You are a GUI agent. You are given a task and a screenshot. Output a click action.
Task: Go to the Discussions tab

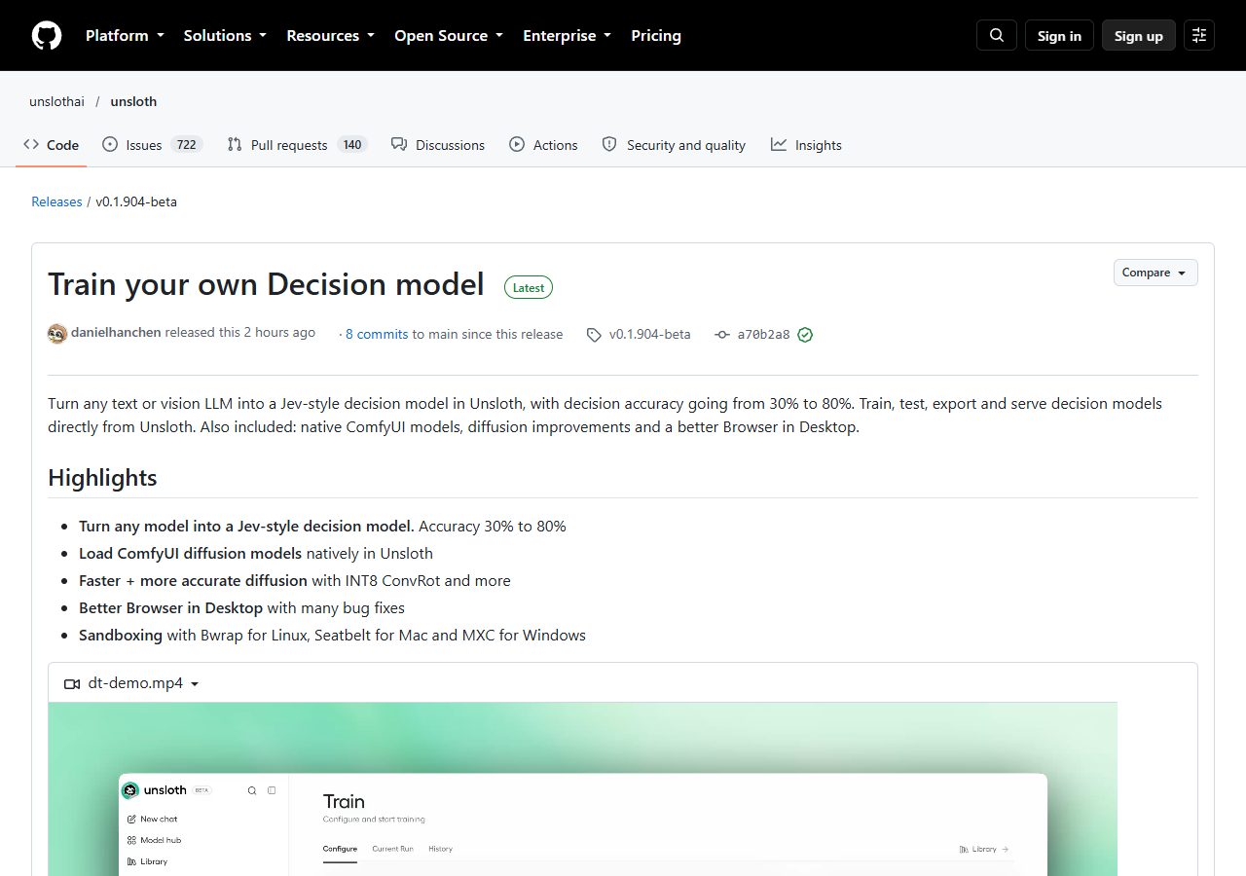pos(438,145)
